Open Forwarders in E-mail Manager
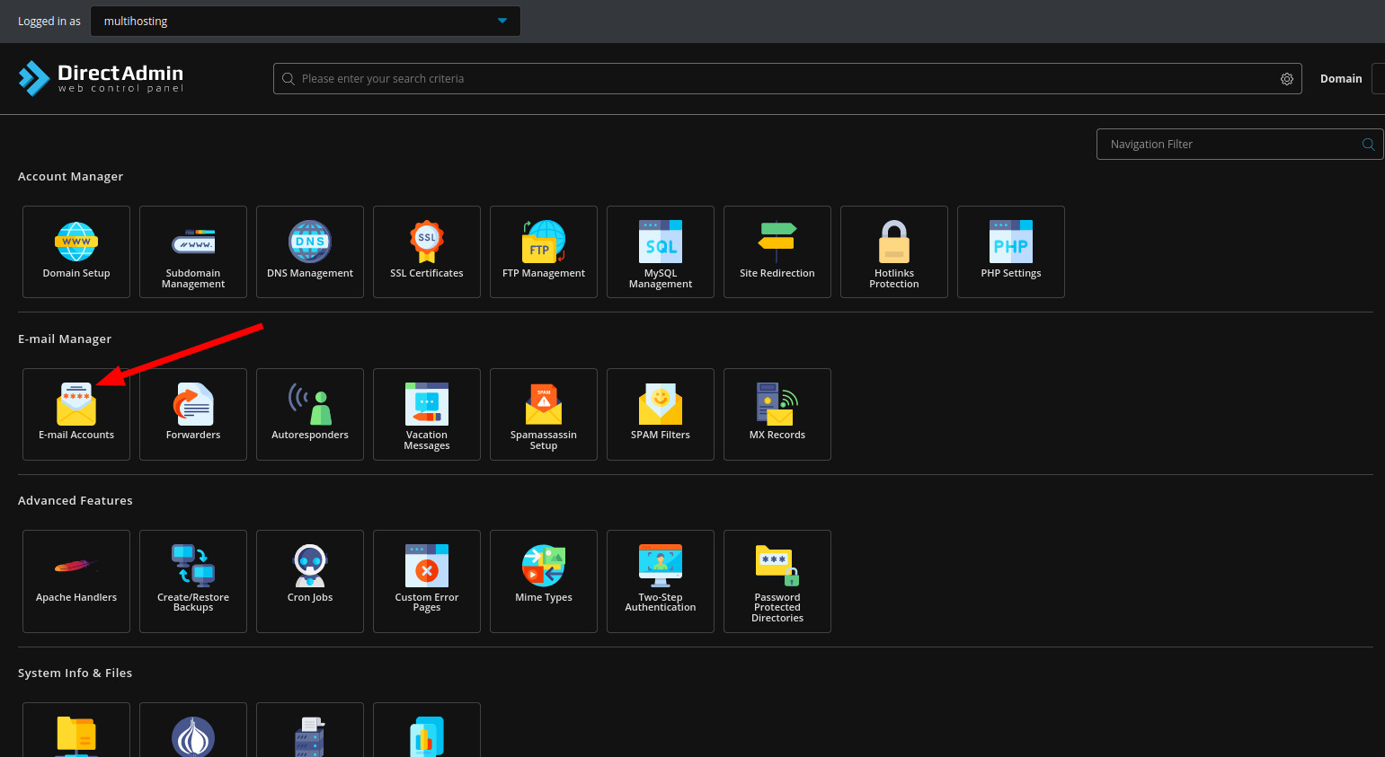Screen dimensions: 1385x757 193,414
